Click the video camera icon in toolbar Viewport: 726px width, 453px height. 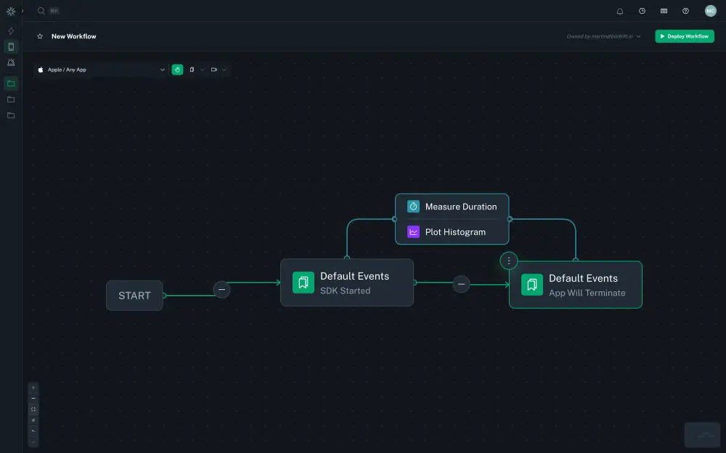pyautogui.click(x=213, y=70)
